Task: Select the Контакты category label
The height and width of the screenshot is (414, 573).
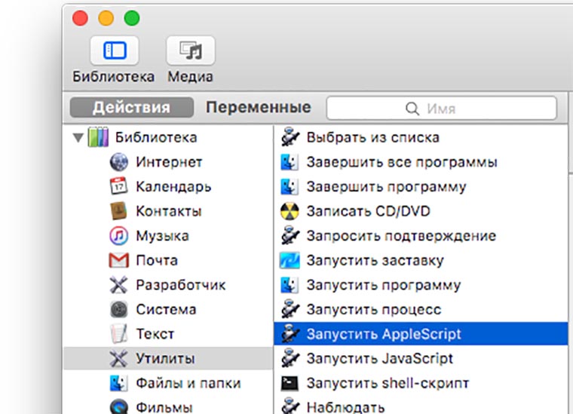Action: 169,211
